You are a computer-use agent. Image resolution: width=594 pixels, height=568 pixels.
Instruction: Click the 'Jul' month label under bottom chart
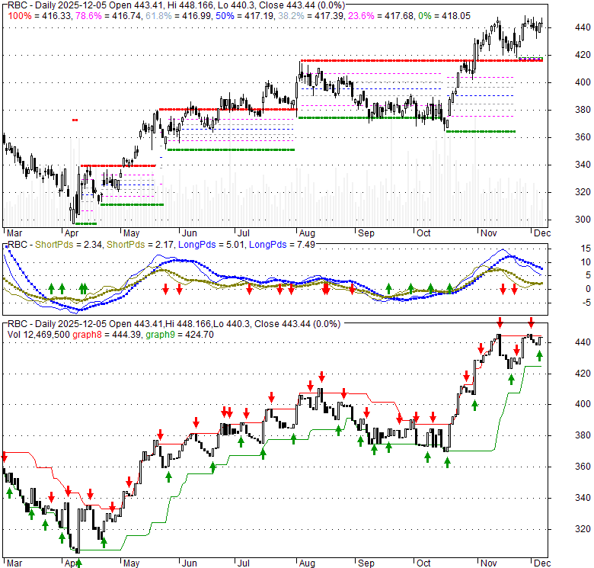(243, 563)
